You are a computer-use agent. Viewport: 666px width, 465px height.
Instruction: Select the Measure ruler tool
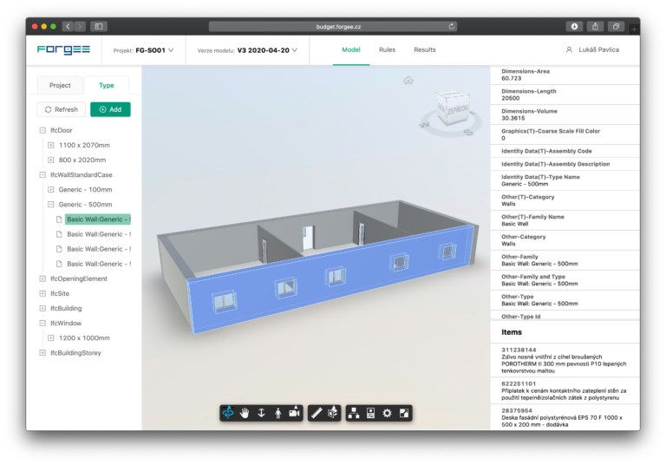(317, 413)
